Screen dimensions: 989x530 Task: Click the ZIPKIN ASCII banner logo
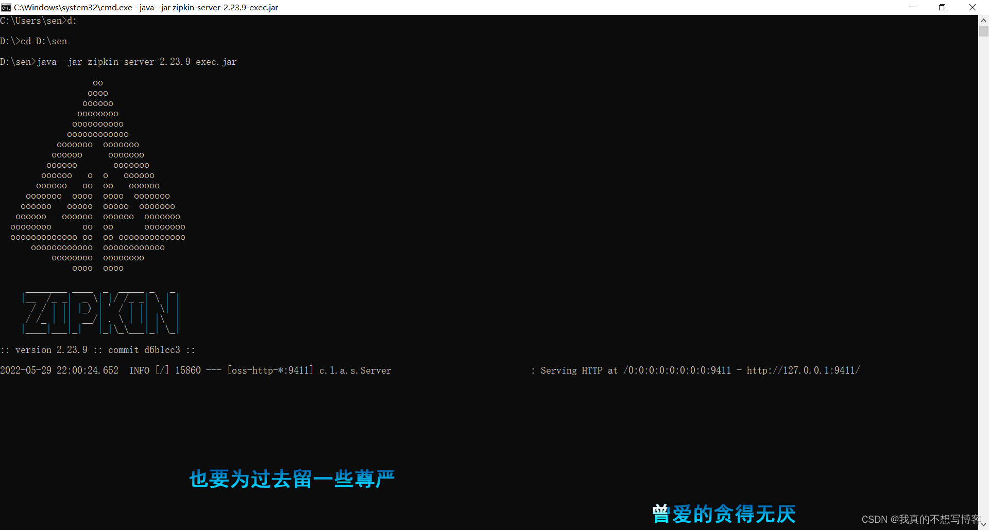(100, 313)
